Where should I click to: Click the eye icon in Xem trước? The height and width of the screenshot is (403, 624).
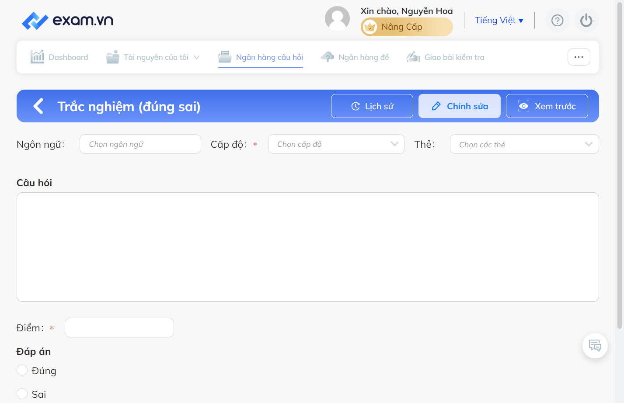pyautogui.click(x=523, y=106)
